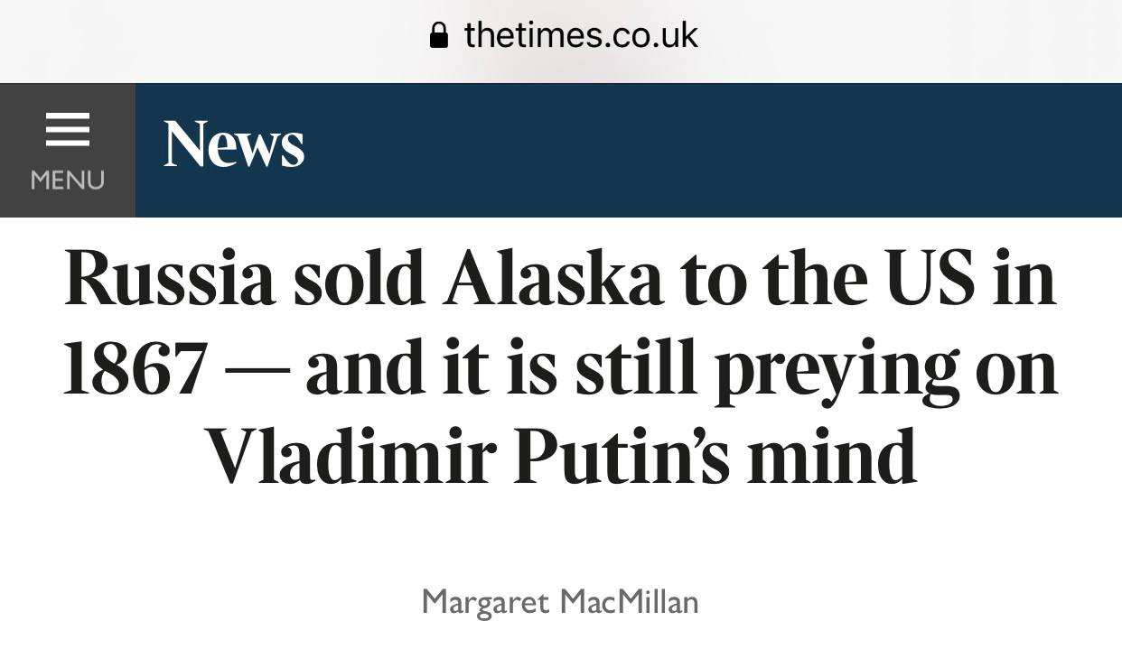Viewport: 1122px width, 649px height.
Task: Open author Margaret MacMillan's page
Action: click(560, 601)
